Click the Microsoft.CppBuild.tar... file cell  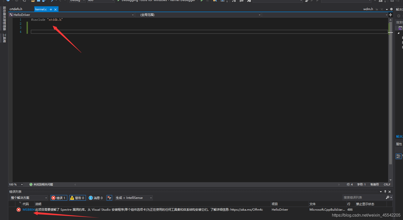click(x=327, y=210)
